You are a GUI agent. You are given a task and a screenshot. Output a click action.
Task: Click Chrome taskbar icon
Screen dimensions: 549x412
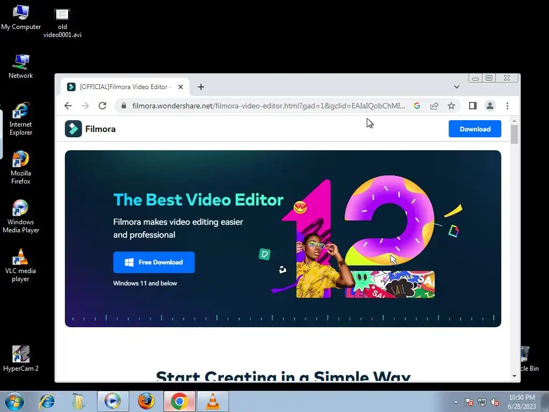179,401
